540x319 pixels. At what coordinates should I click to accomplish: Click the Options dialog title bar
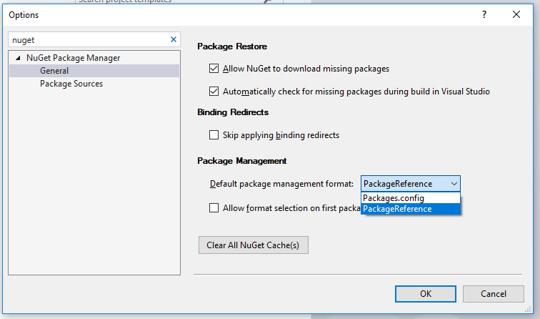point(214,14)
